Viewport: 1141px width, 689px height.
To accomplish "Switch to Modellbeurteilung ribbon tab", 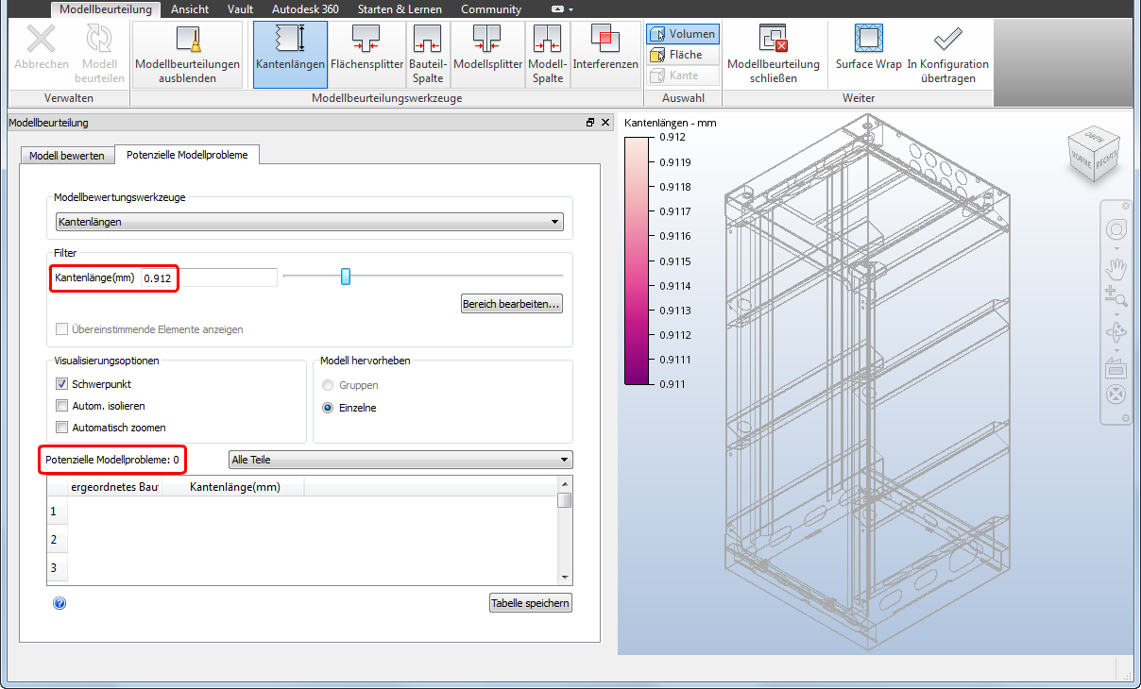I will pyautogui.click(x=106, y=9).
